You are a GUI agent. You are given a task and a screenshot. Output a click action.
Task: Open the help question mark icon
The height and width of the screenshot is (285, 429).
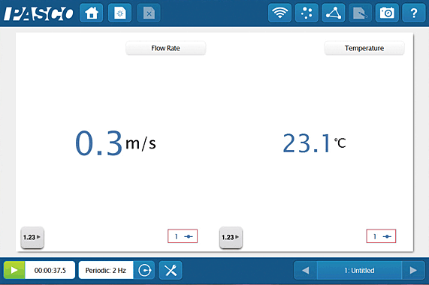pyautogui.click(x=414, y=13)
